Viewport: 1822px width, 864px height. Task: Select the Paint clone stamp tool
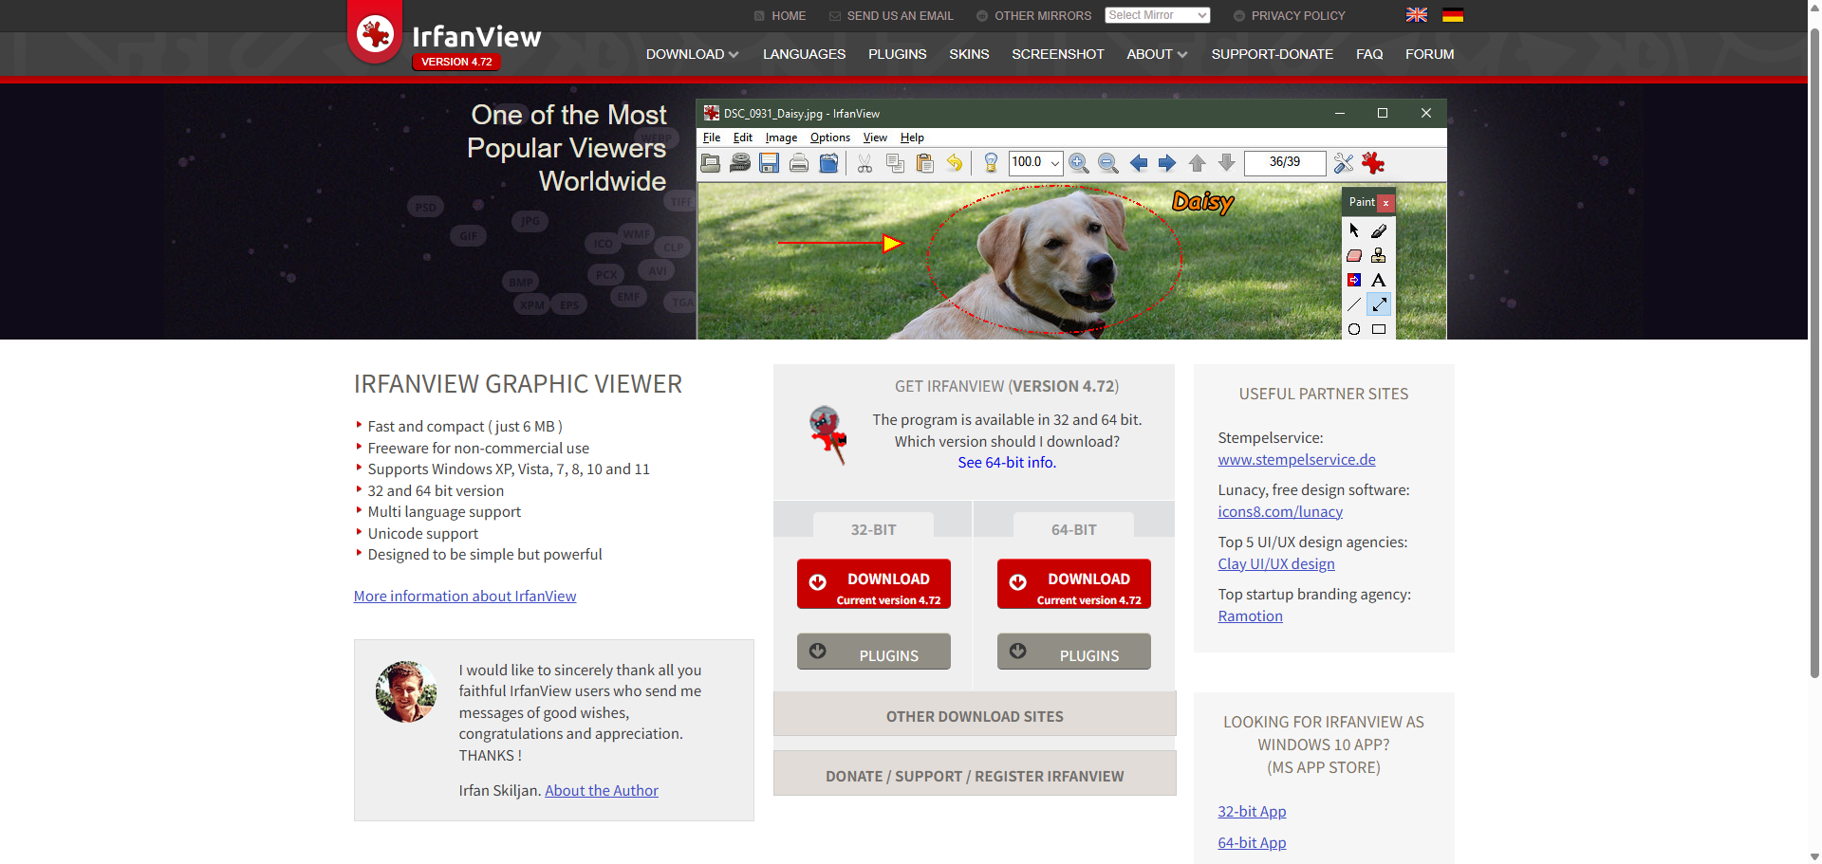pyautogui.click(x=1379, y=255)
